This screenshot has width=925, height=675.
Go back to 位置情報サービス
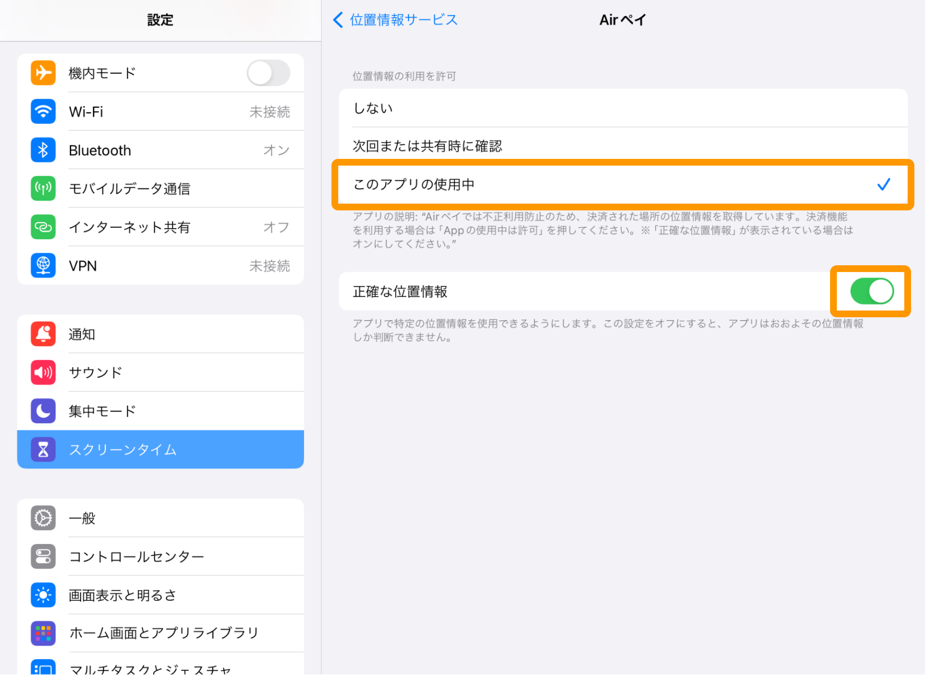pos(395,20)
